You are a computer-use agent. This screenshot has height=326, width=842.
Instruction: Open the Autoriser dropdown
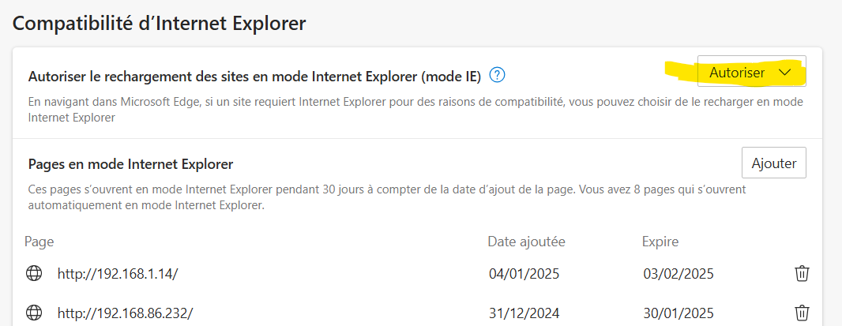[752, 73]
